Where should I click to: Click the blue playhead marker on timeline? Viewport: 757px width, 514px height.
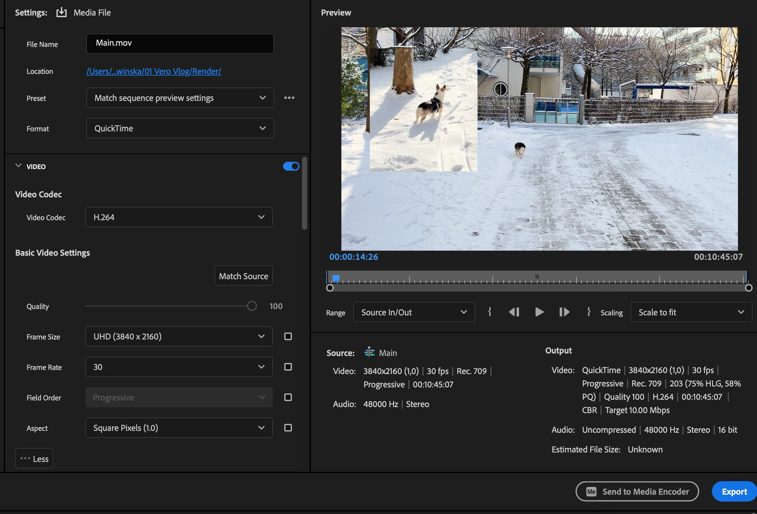tap(336, 278)
